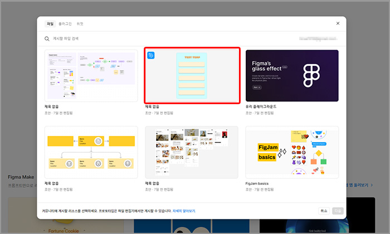This screenshot has width=390, height=234.
Task: Select the flowchart diagram file thumbnail
Action: click(x=91, y=76)
